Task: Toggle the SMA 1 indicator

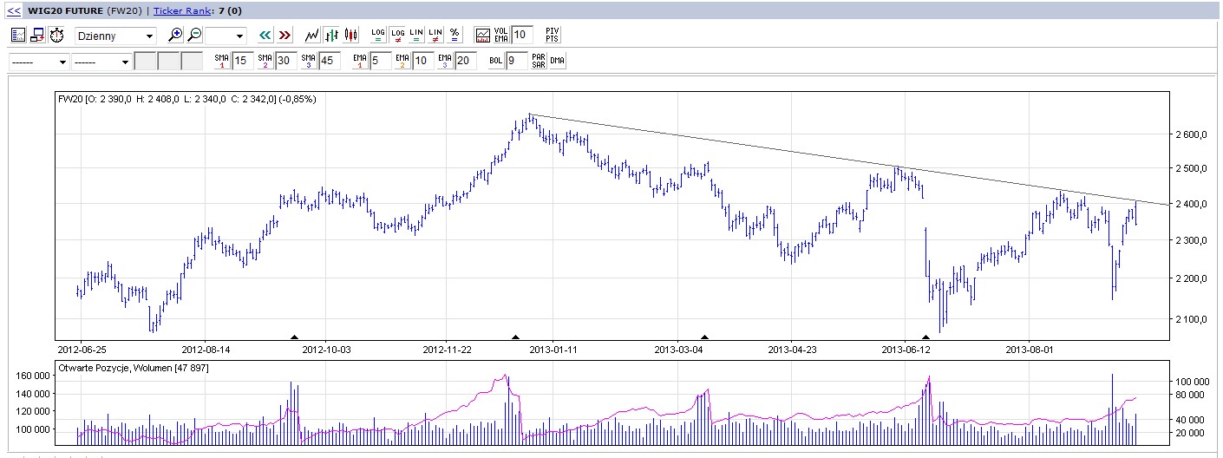Action: pos(221,62)
